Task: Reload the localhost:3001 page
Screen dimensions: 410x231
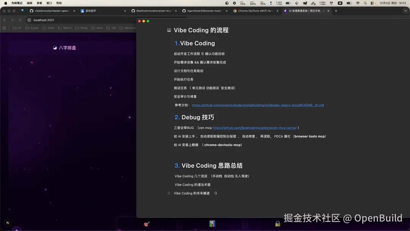Action: 20,20
